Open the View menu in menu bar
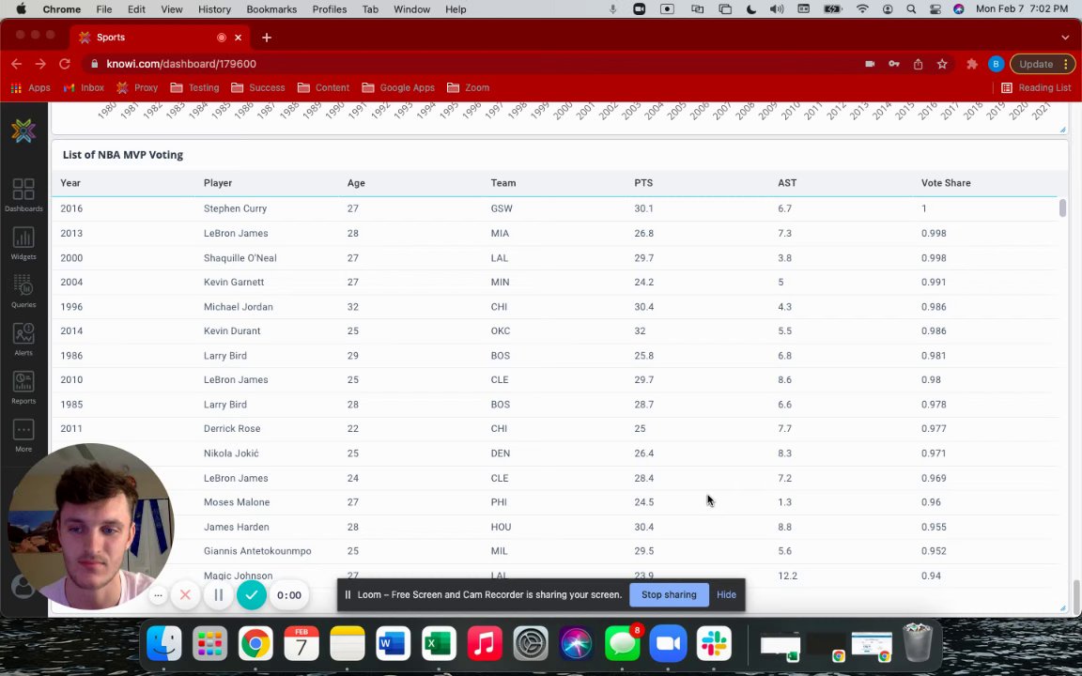 pyautogui.click(x=172, y=9)
